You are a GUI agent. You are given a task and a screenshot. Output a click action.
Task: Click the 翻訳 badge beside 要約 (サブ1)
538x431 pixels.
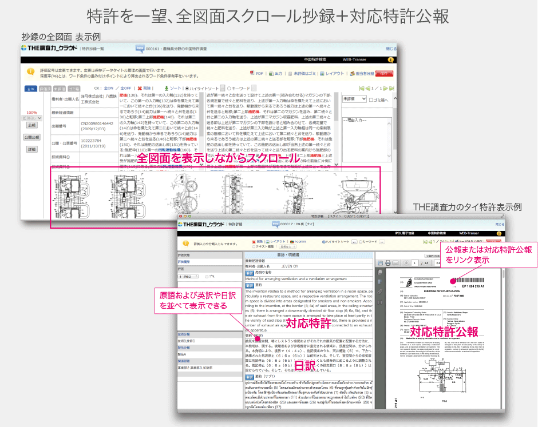click(x=250, y=377)
